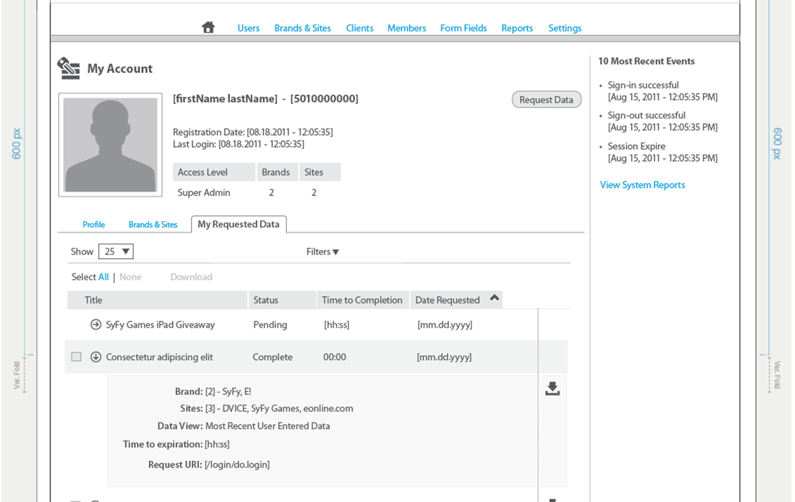Open the View System Reports link

[x=642, y=185]
